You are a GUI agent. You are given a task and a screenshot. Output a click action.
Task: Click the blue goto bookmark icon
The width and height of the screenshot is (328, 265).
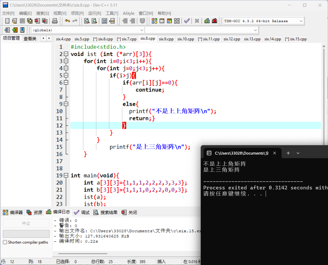(22, 30)
